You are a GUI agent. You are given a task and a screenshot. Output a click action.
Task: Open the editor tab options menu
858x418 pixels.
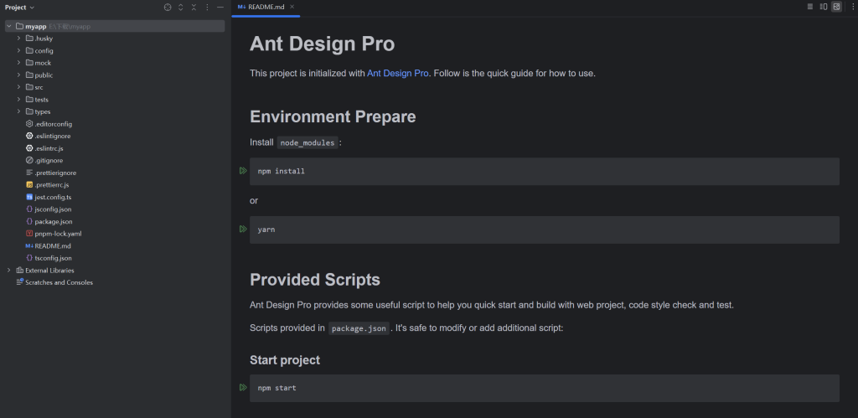[x=852, y=7]
